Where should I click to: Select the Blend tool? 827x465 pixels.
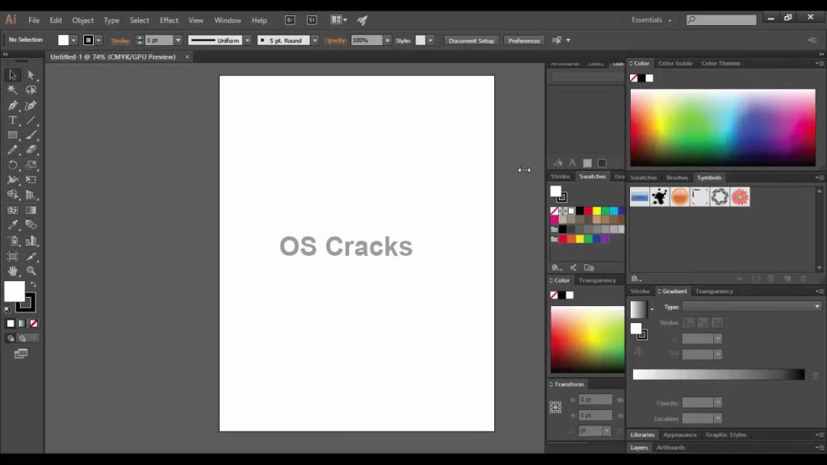point(31,225)
